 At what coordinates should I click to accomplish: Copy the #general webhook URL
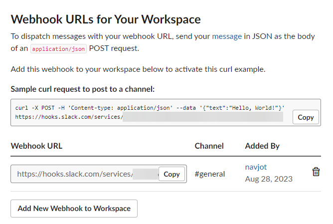pos(171,174)
